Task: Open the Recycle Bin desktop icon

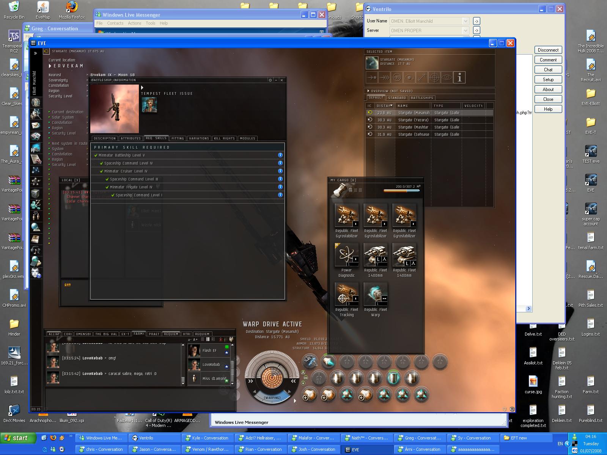Action: 14,10
